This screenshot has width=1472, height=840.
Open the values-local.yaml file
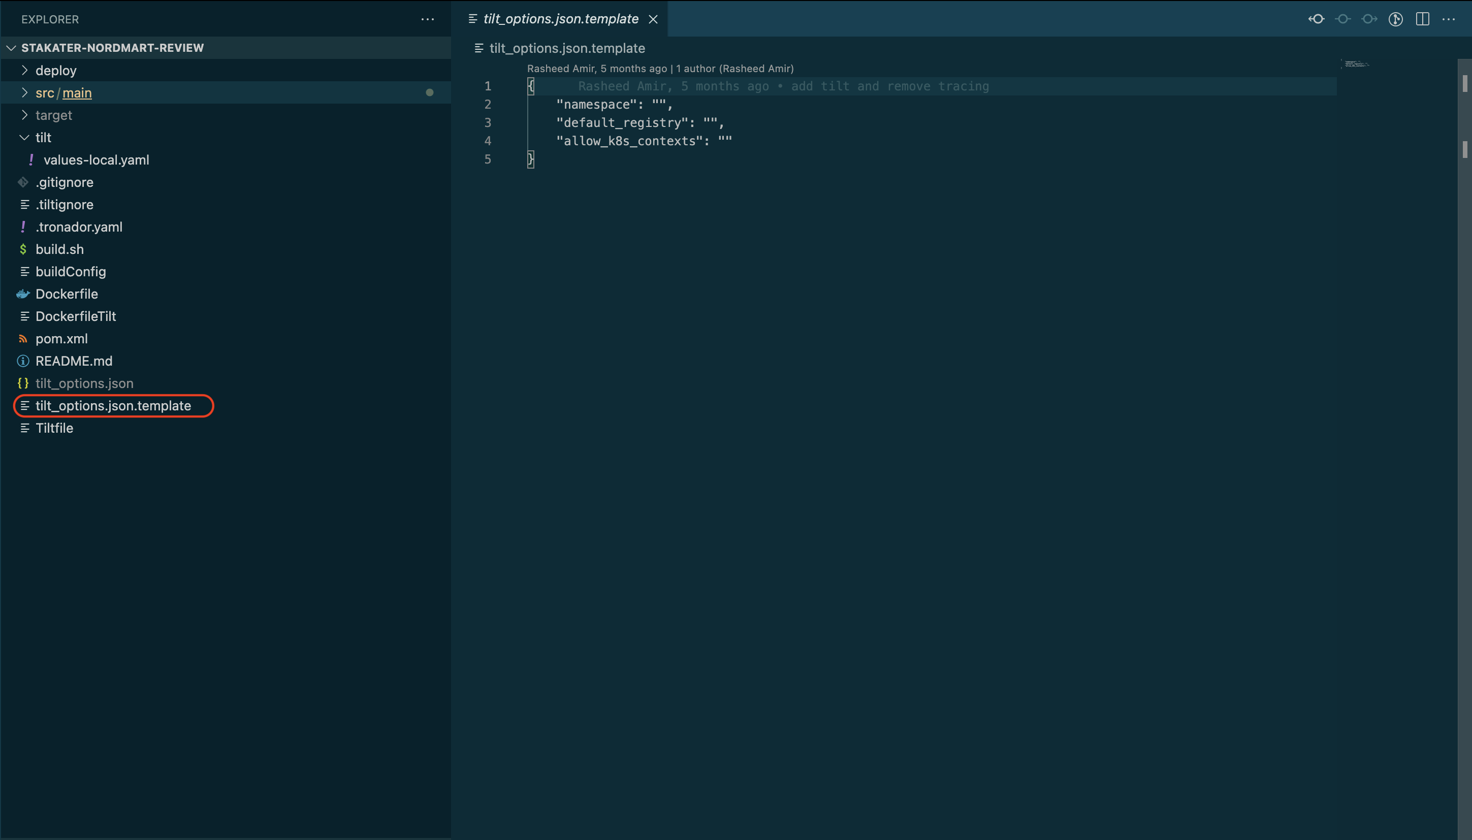(96, 160)
